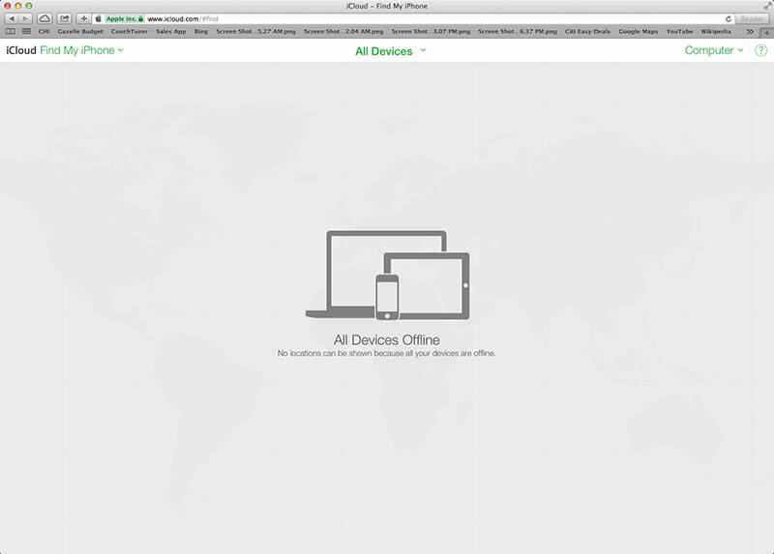Screen dimensions: 774x554
Task: Open the CouchTuner bookmark
Action: (130, 32)
